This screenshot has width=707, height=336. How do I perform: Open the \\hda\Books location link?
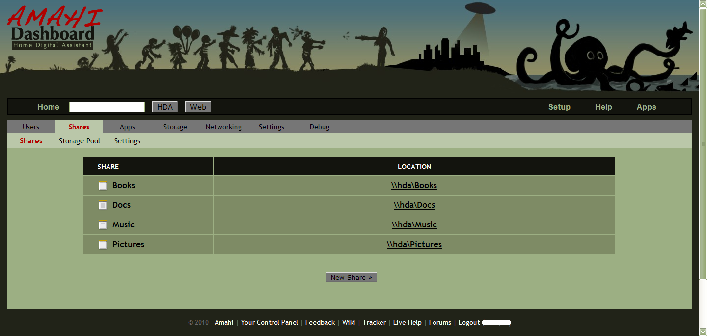point(414,185)
